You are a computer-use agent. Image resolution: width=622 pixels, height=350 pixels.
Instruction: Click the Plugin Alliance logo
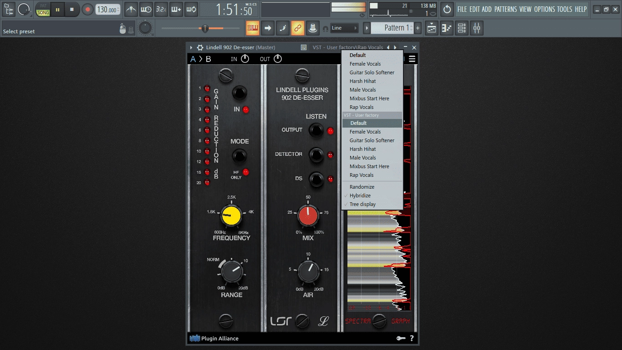point(214,338)
